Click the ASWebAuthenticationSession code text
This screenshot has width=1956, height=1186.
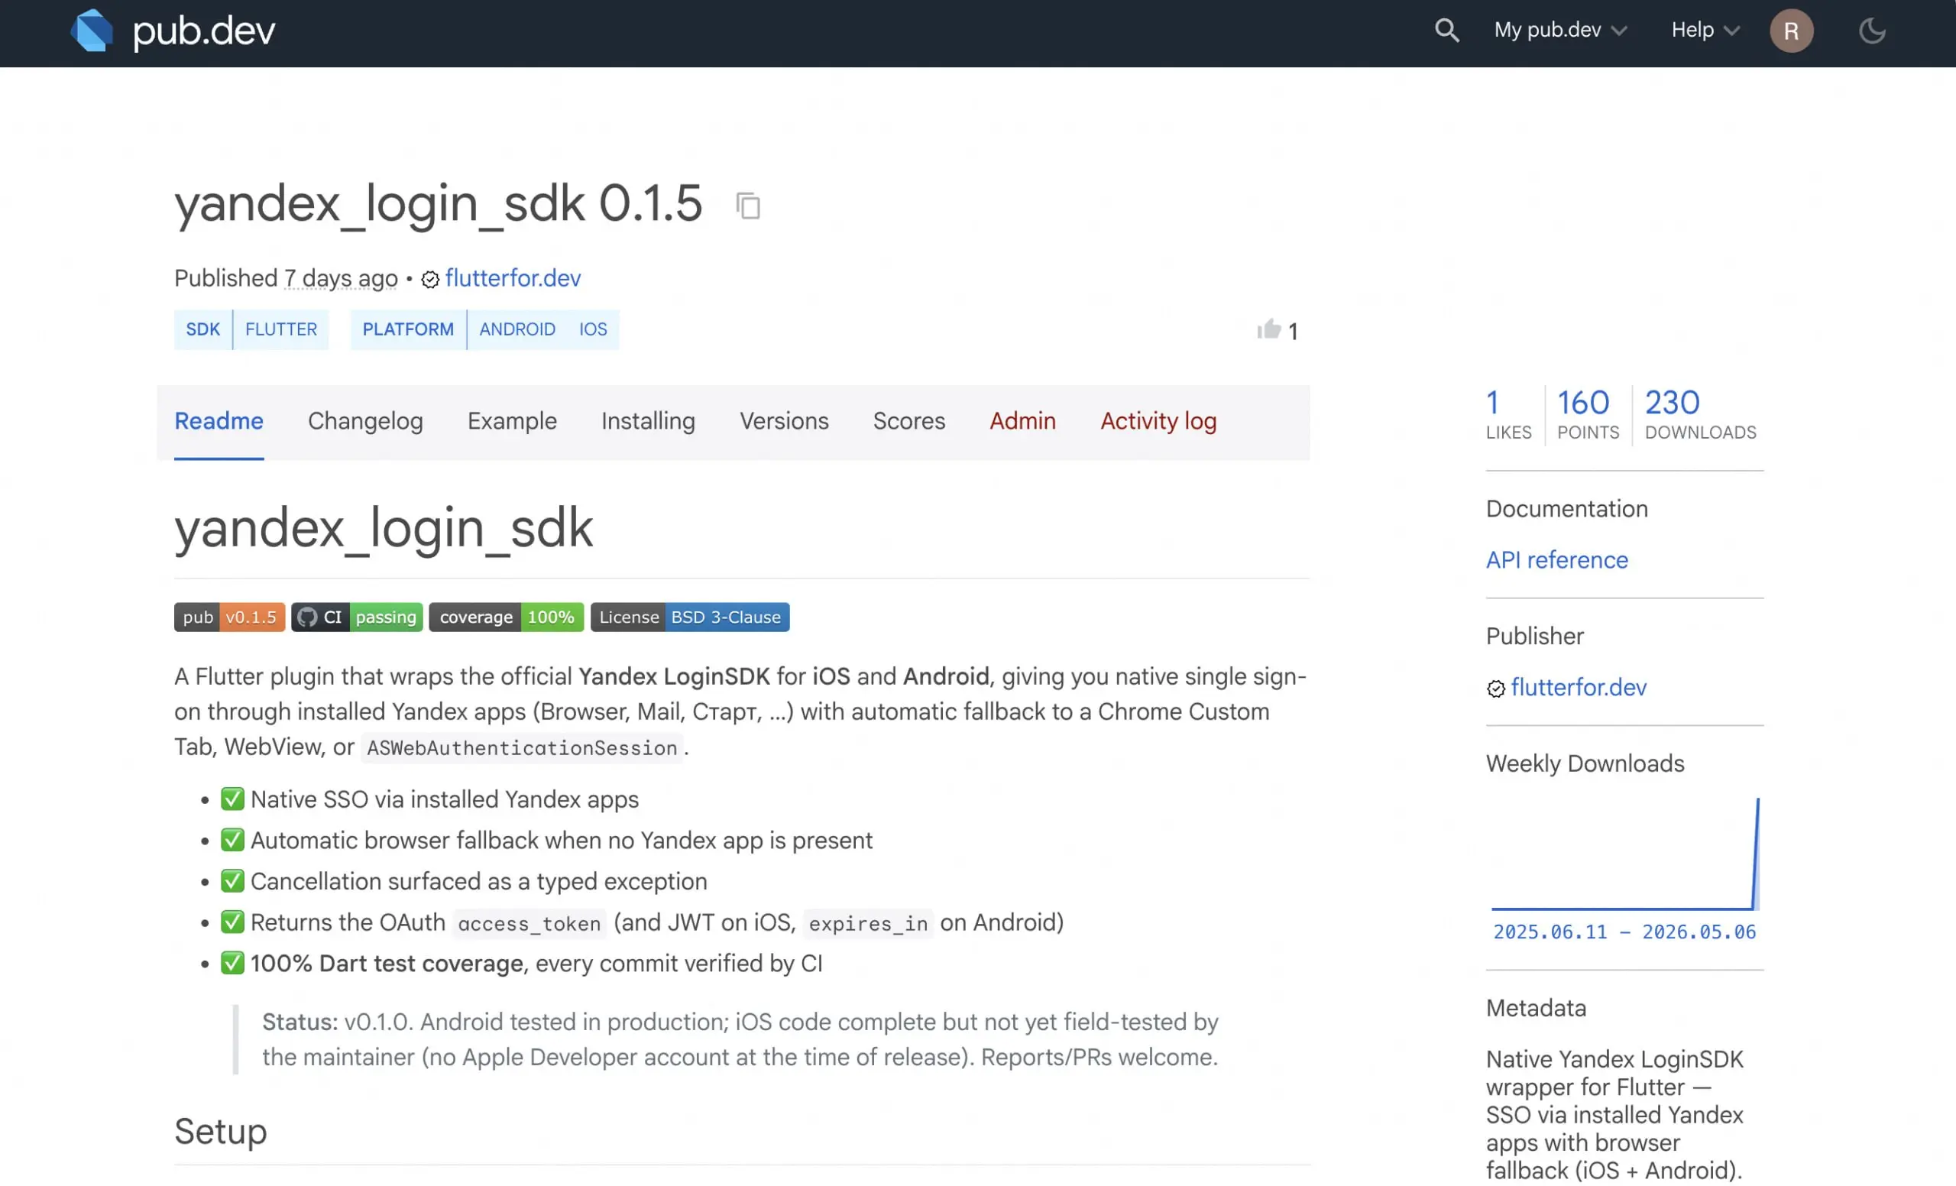point(522,748)
